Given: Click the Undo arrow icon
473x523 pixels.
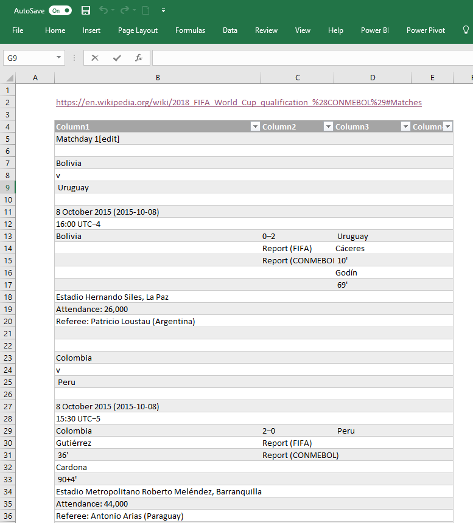Looking at the screenshot, I should (103, 11).
